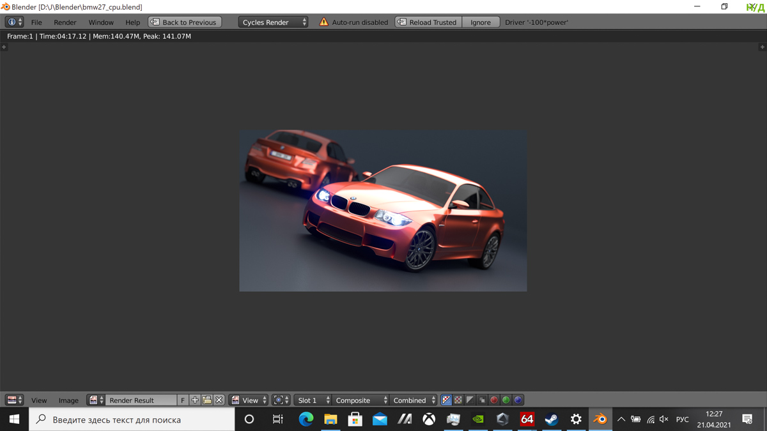Click the Frame:1 Time:04:17.12 render stats text
This screenshot has height=431, width=767.
pos(99,36)
